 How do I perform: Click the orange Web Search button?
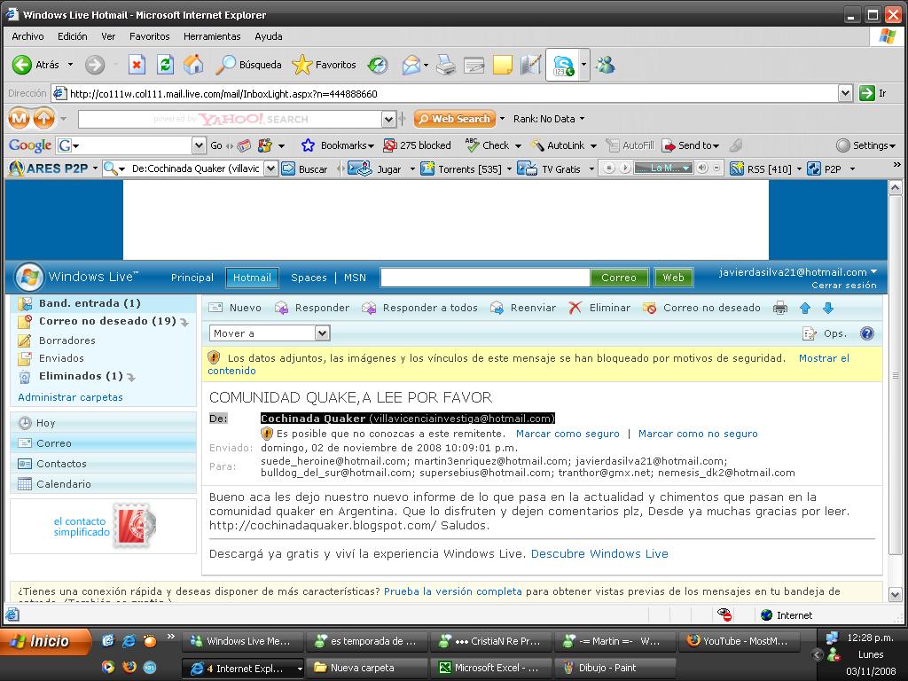click(455, 119)
